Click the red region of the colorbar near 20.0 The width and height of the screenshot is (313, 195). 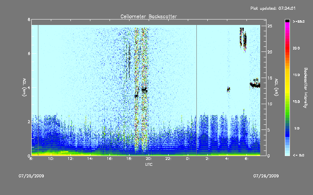pyautogui.click(x=287, y=48)
